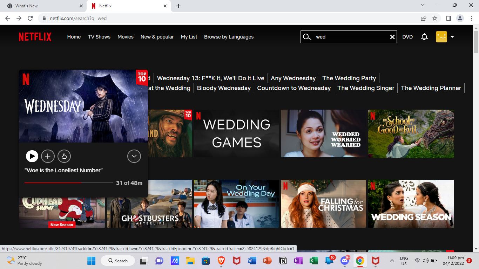Open the Wedding Season title
This screenshot has width=479, height=269.
pos(411,204)
